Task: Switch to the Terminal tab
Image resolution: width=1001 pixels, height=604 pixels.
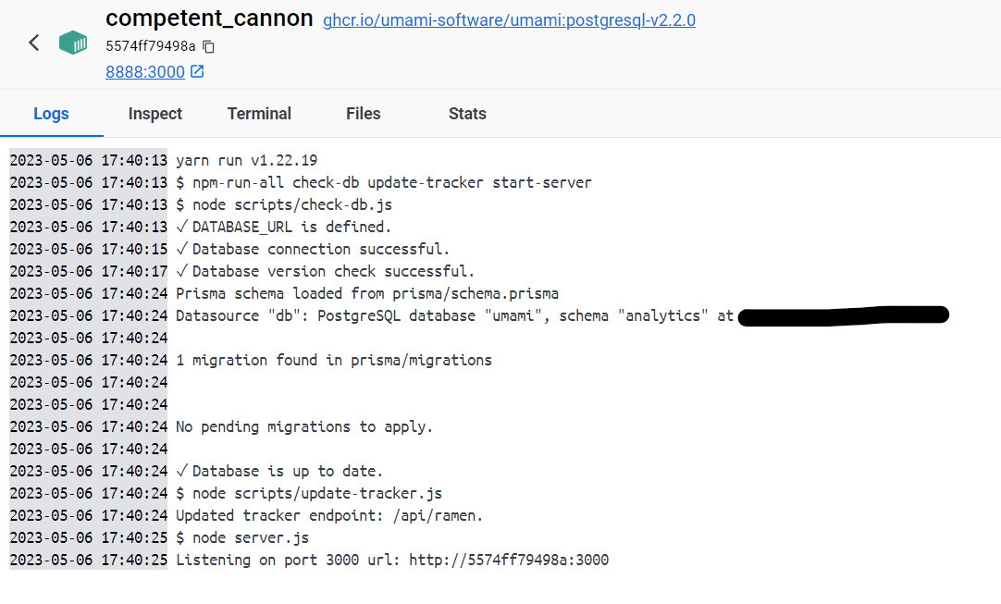Action: click(259, 114)
